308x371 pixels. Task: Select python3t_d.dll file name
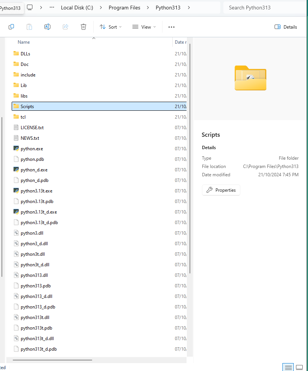[35, 265]
